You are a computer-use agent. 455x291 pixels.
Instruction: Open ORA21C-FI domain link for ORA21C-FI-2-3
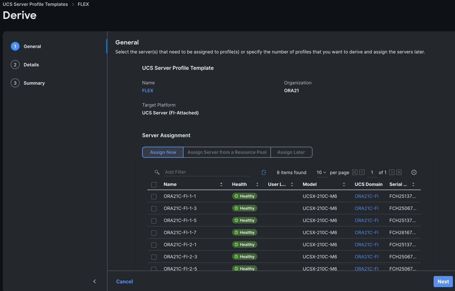(366, 257)
